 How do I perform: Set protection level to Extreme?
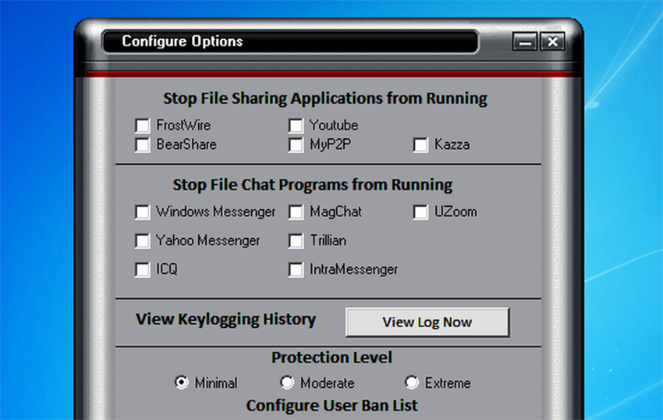point(412,383)
